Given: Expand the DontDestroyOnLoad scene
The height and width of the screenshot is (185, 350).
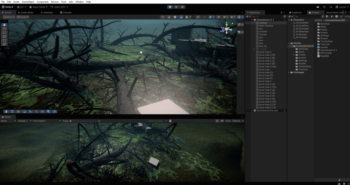Looking at the screenshot, I should (x=252, y=111).
